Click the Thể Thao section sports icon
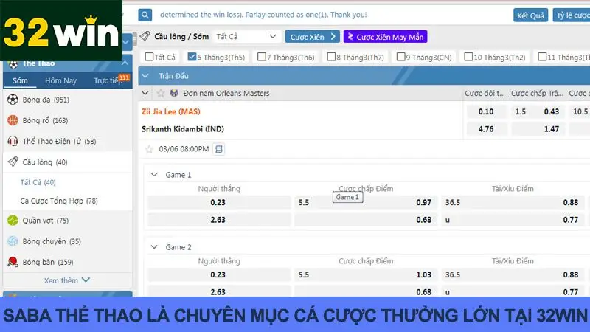This screenshot has height=332, width=590. 13,63
